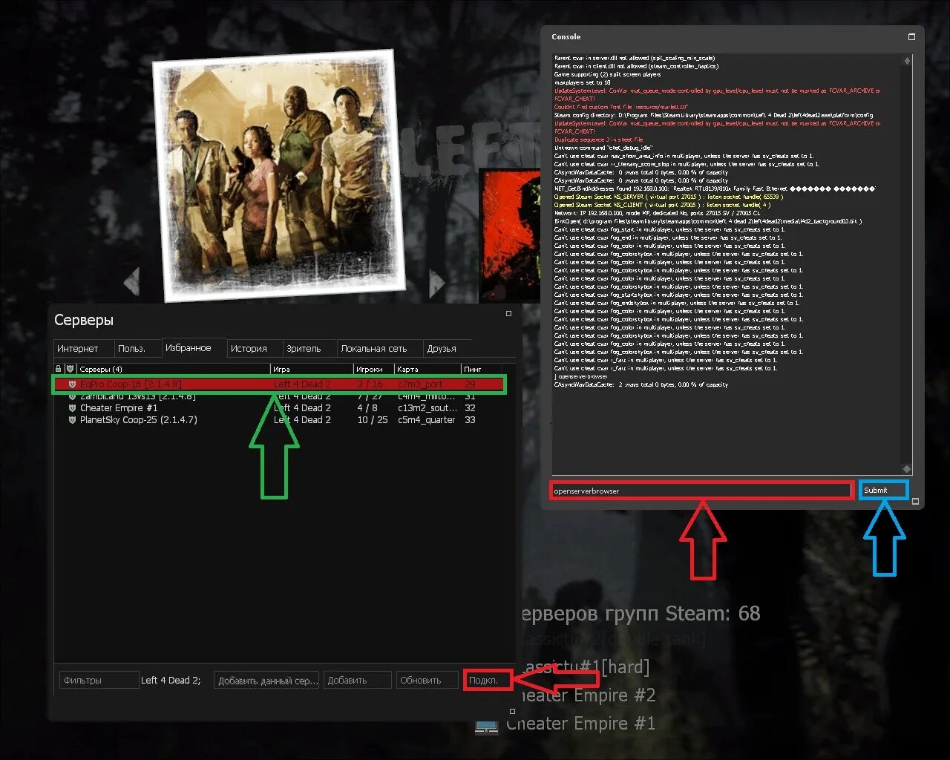Screen dimensions: 950x760
Task: Click console command input field
Action: point(702,491)
